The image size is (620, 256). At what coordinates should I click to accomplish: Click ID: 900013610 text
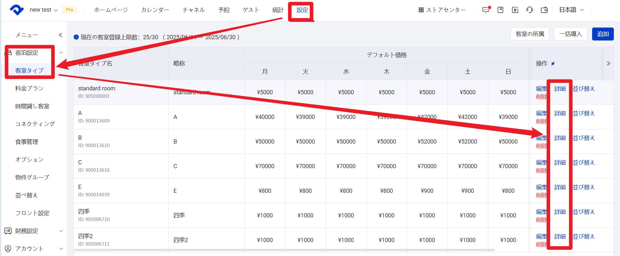click(x=94, y=145)
